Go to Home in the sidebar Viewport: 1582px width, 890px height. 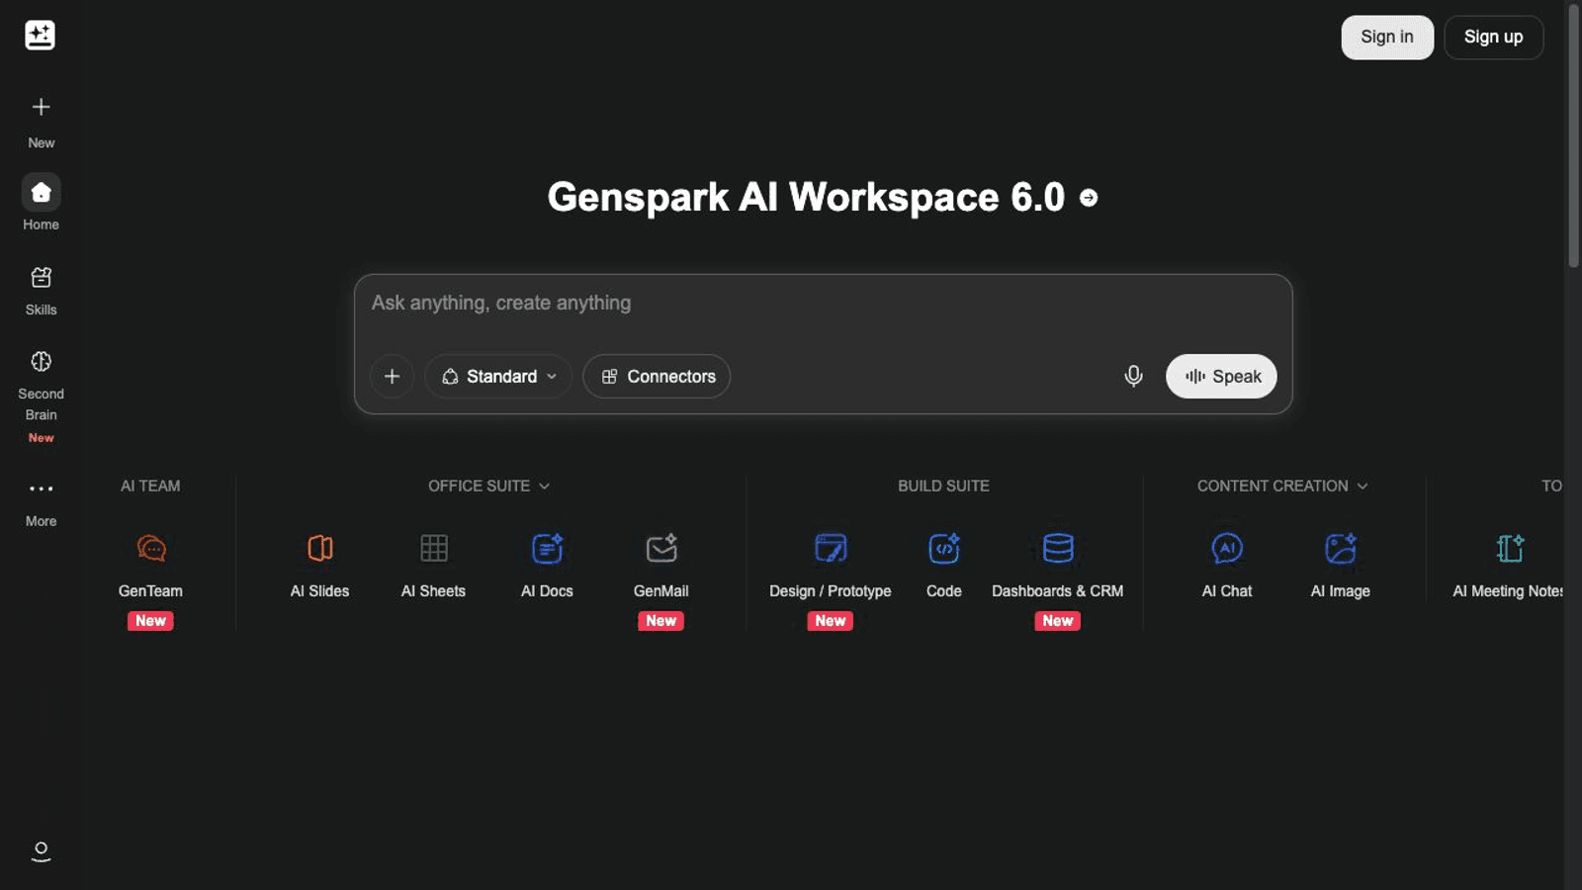coord(41,203)
